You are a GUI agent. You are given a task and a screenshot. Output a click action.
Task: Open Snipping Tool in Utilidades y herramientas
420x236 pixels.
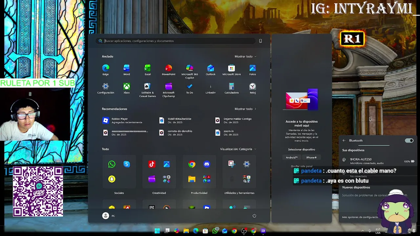click(232, 164)
